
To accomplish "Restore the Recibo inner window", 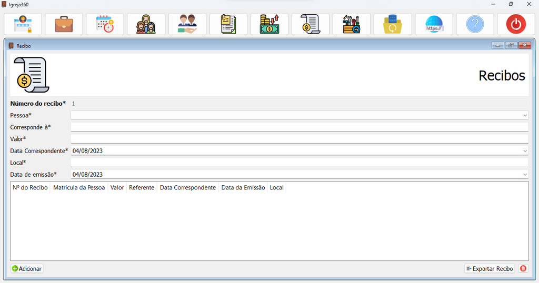I will (511, 45).
